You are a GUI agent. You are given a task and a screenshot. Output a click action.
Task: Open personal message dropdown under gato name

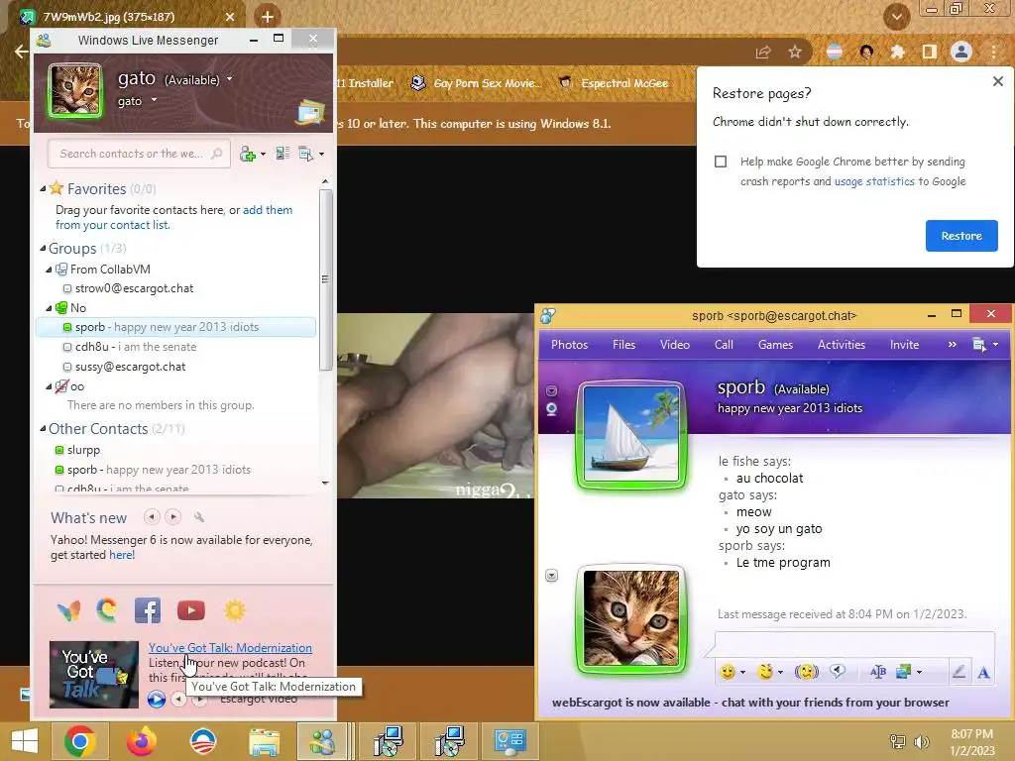154,100
